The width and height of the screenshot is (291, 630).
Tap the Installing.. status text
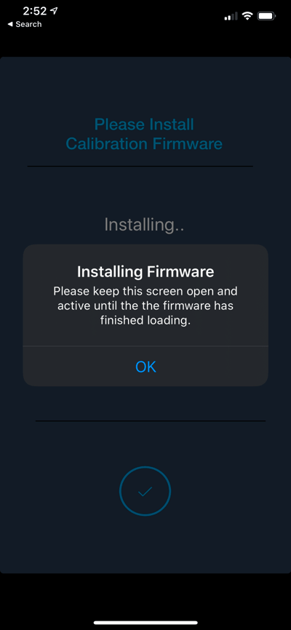144,224
